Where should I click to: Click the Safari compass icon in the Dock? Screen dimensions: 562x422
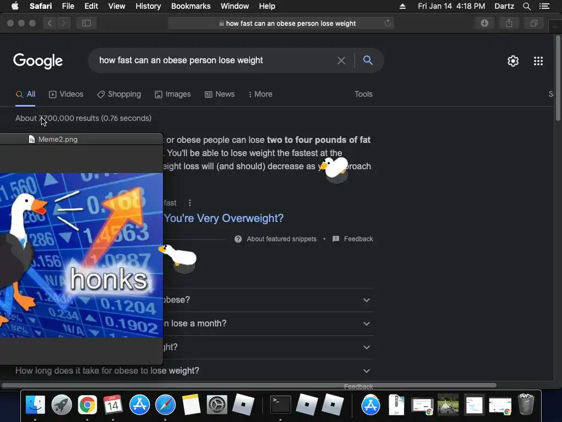coord(165,405)
